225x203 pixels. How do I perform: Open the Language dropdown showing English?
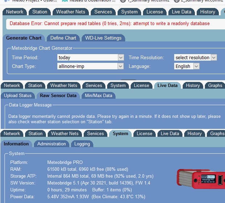(x=187, y=66)
